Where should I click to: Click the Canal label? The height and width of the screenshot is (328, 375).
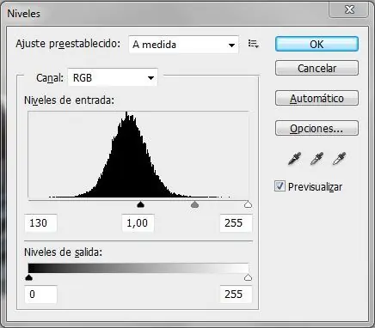click(x=50, y=77)
